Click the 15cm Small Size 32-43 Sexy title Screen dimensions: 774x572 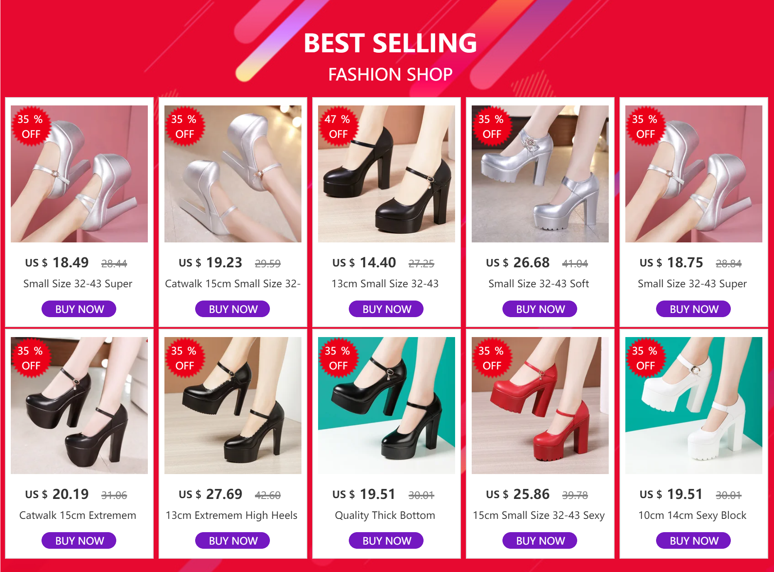click(x=539, y=515)
